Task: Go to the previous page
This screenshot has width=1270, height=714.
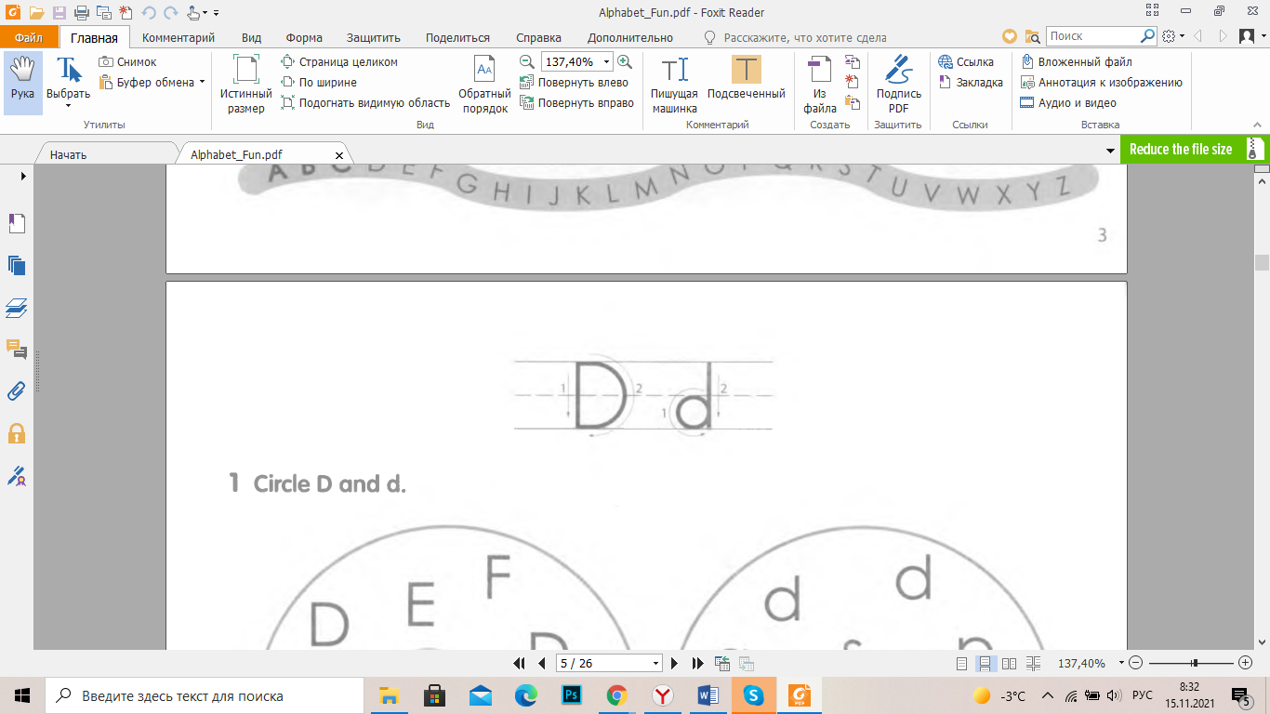Action: (x=542, y=663)
